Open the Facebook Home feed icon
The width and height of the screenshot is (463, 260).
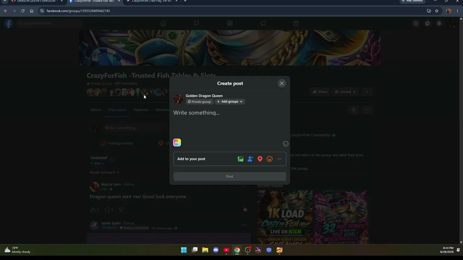[163, 23]
